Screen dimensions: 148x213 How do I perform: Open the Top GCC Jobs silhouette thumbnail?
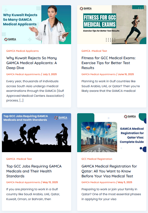(37, 133)
